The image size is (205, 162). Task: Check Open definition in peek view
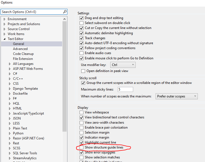click(83, 71)
